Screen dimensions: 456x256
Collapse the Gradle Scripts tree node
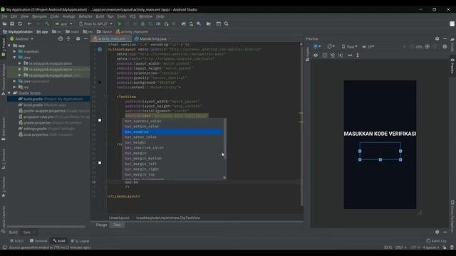coord(9,93)
